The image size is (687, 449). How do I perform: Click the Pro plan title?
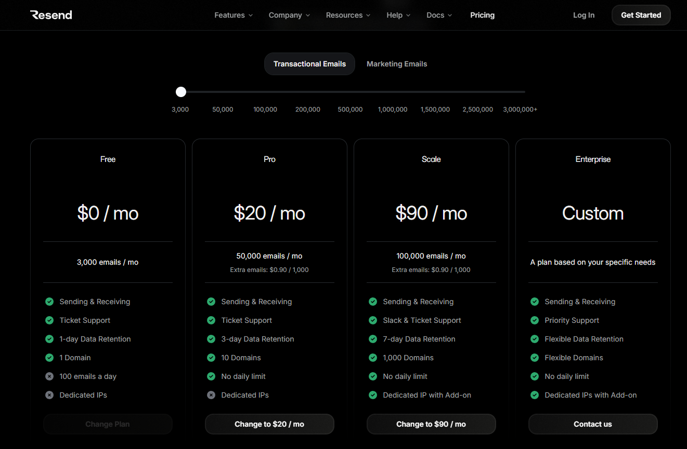click(x=269, y=159)
